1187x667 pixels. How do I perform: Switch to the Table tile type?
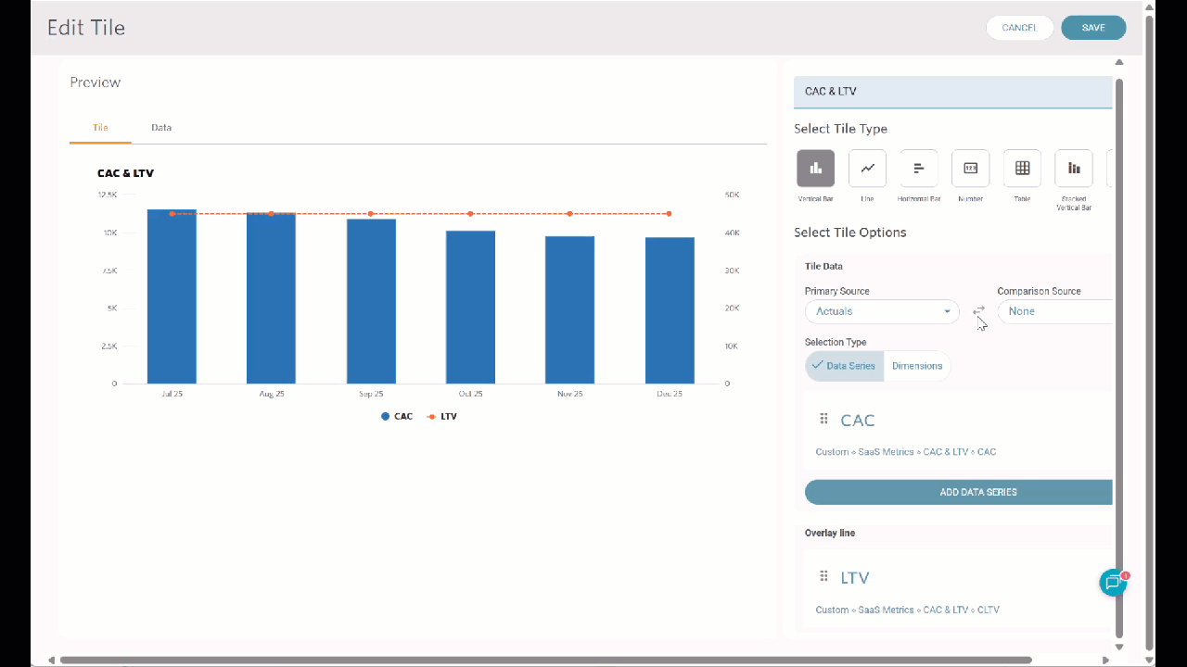pos(1022,169)
